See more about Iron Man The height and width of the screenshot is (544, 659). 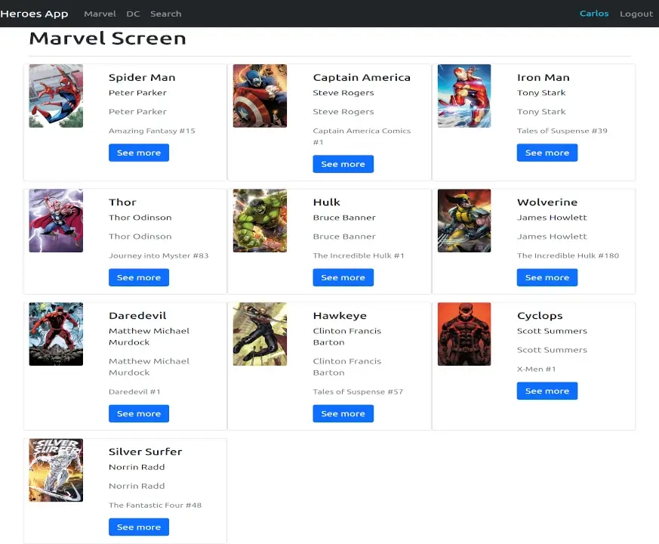[x=547, y=153]
